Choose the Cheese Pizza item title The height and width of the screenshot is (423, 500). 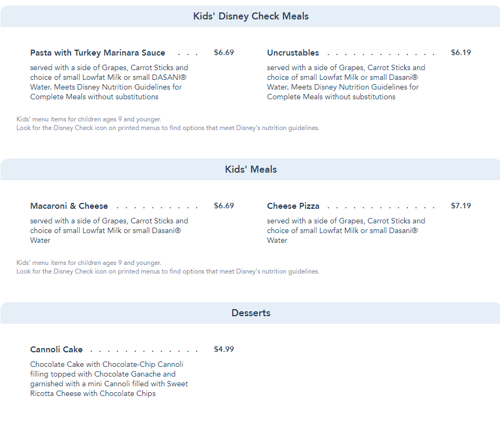[x=293, y=206]
